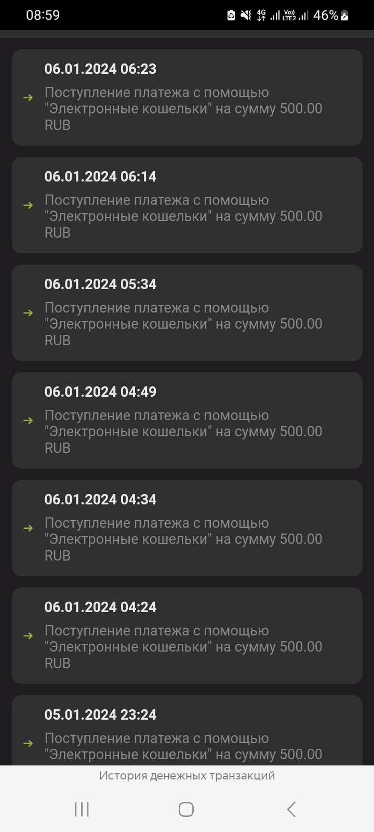Tap green arrow icon of 06:14 transaction
This screenshot has height=832, width=374.
pyautogui.click(x=28, y=205)
